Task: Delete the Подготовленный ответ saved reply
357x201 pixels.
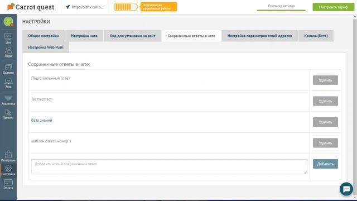Action: click(325, 80)
